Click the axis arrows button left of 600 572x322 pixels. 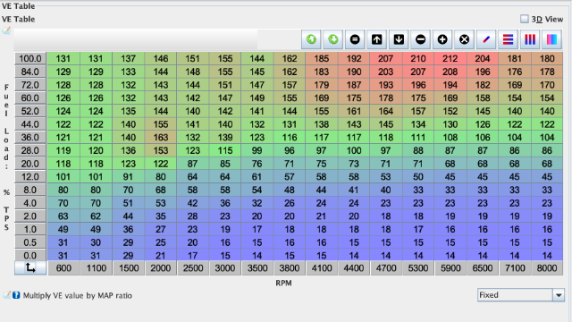pos(30,268)
